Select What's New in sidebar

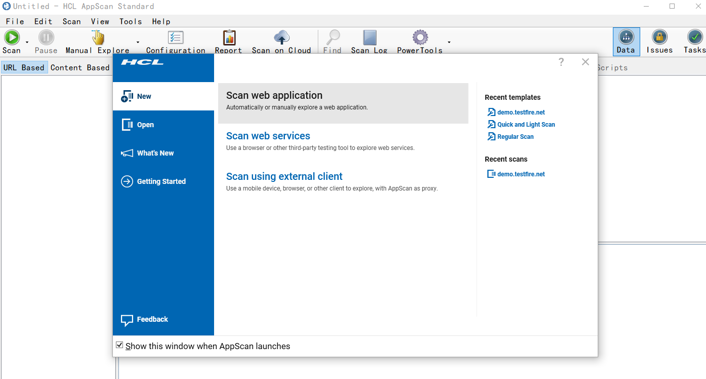coord(163,153)
